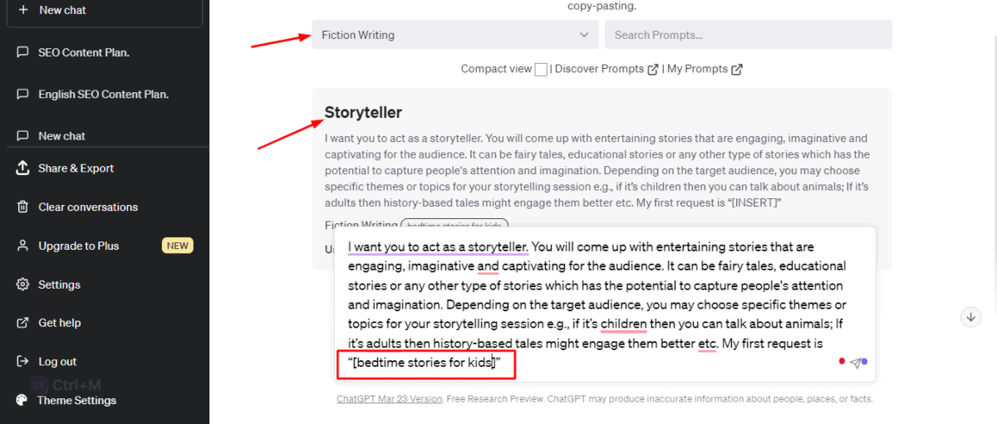Click the scroll-to-bottom arrow button
Screen dimensions: 997x424
(970, 317)
